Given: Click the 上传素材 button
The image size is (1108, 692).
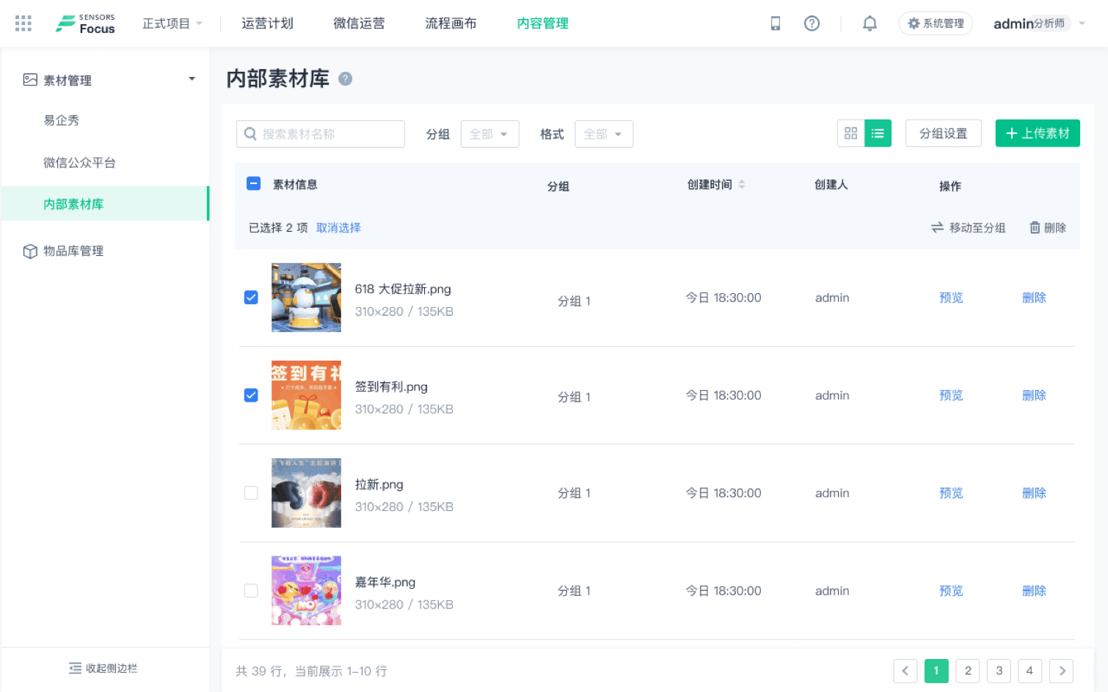Looking at the screenshot, I should pos(1037,133).
